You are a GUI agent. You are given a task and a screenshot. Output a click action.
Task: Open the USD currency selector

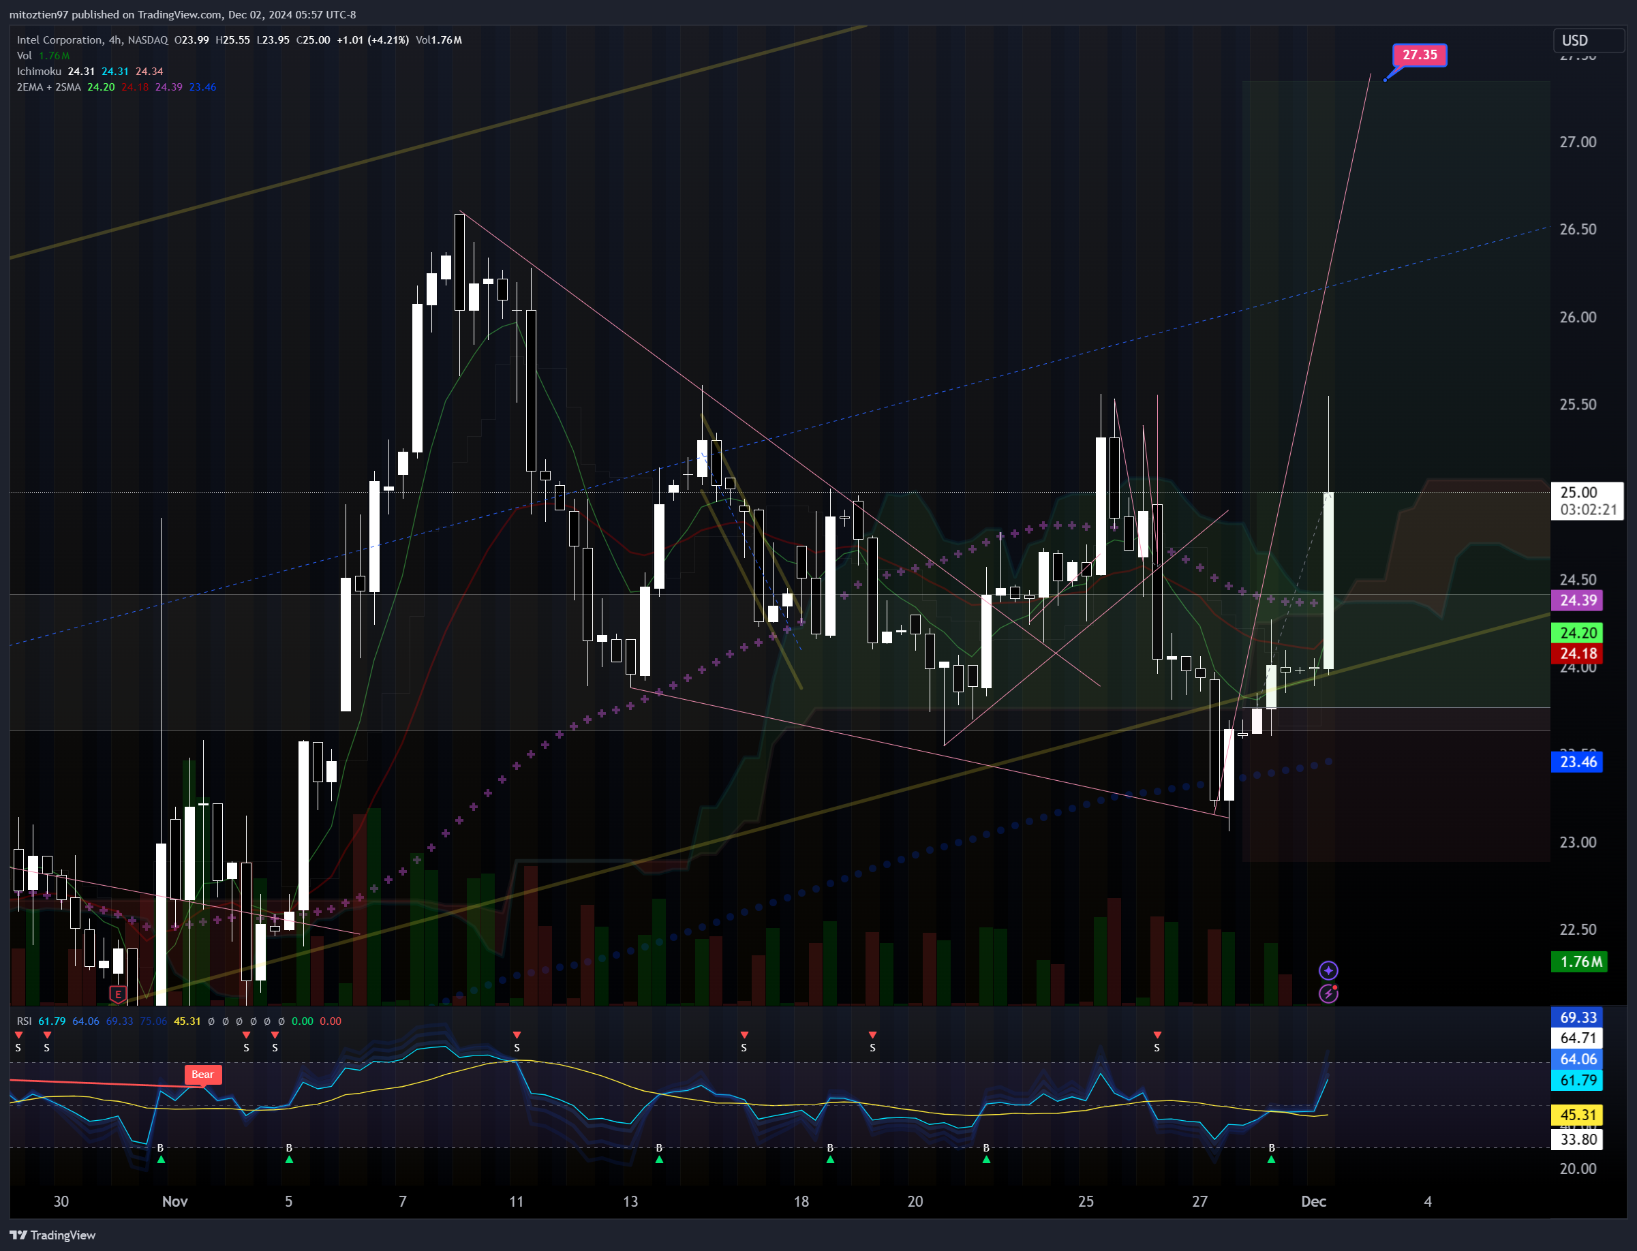pos(1588,40)
